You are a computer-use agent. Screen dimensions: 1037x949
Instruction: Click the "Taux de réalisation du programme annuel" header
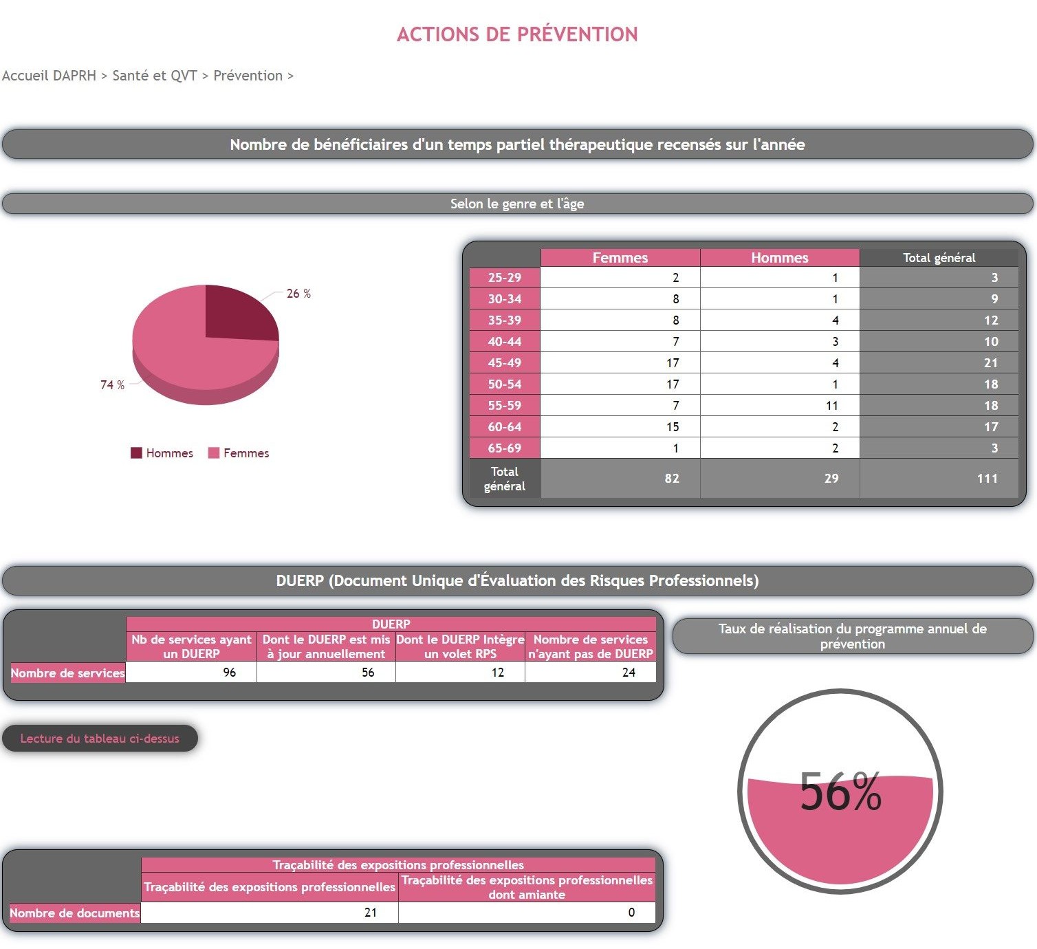(852, 636)
